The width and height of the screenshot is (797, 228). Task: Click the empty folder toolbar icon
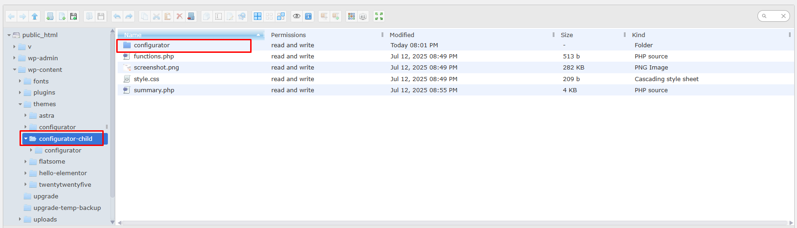[191, 16]
